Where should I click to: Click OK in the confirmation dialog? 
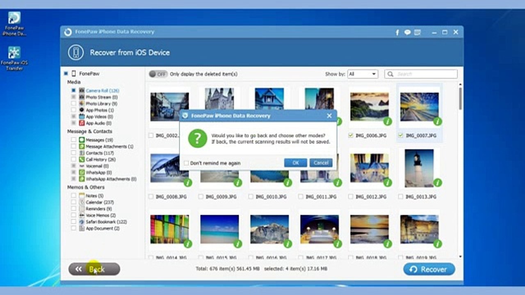pos(296,163)
